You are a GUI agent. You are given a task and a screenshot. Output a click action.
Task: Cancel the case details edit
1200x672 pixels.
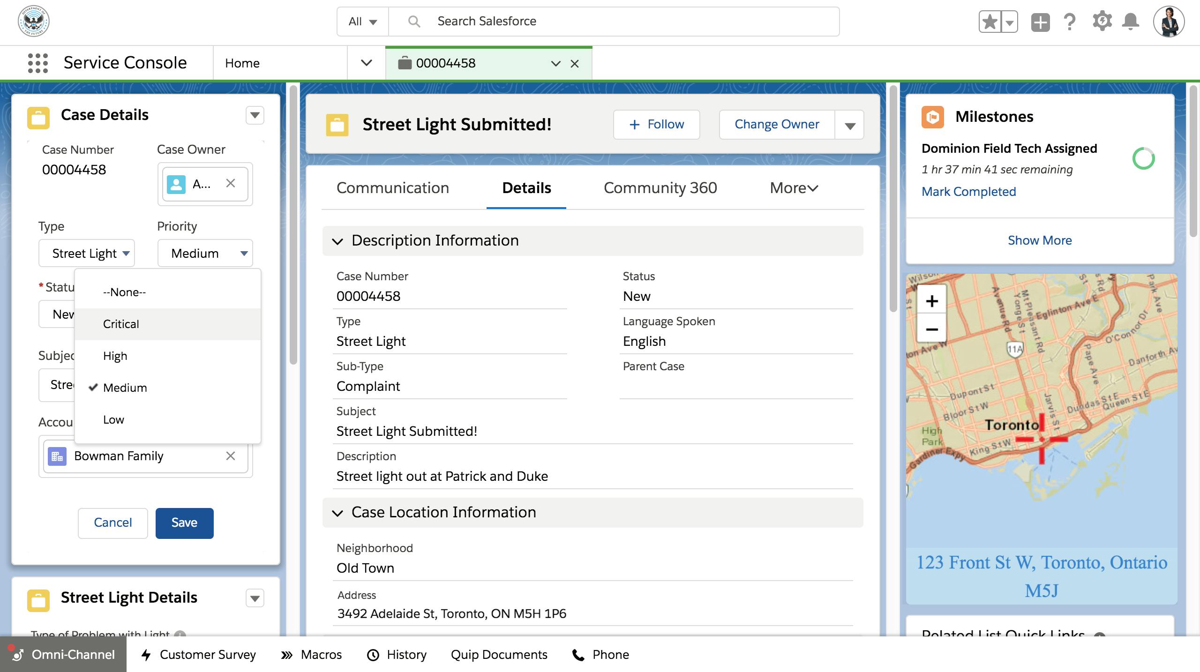point(113,523)
